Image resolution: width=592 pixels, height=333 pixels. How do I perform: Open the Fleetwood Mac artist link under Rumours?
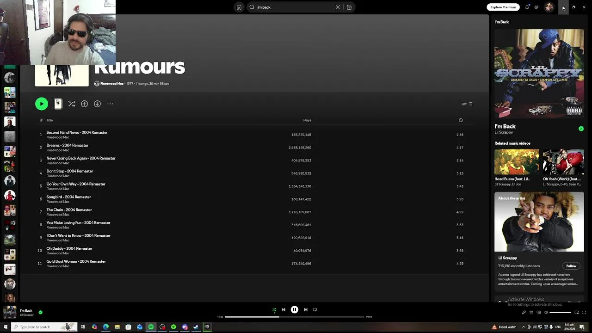click(112, 84)
